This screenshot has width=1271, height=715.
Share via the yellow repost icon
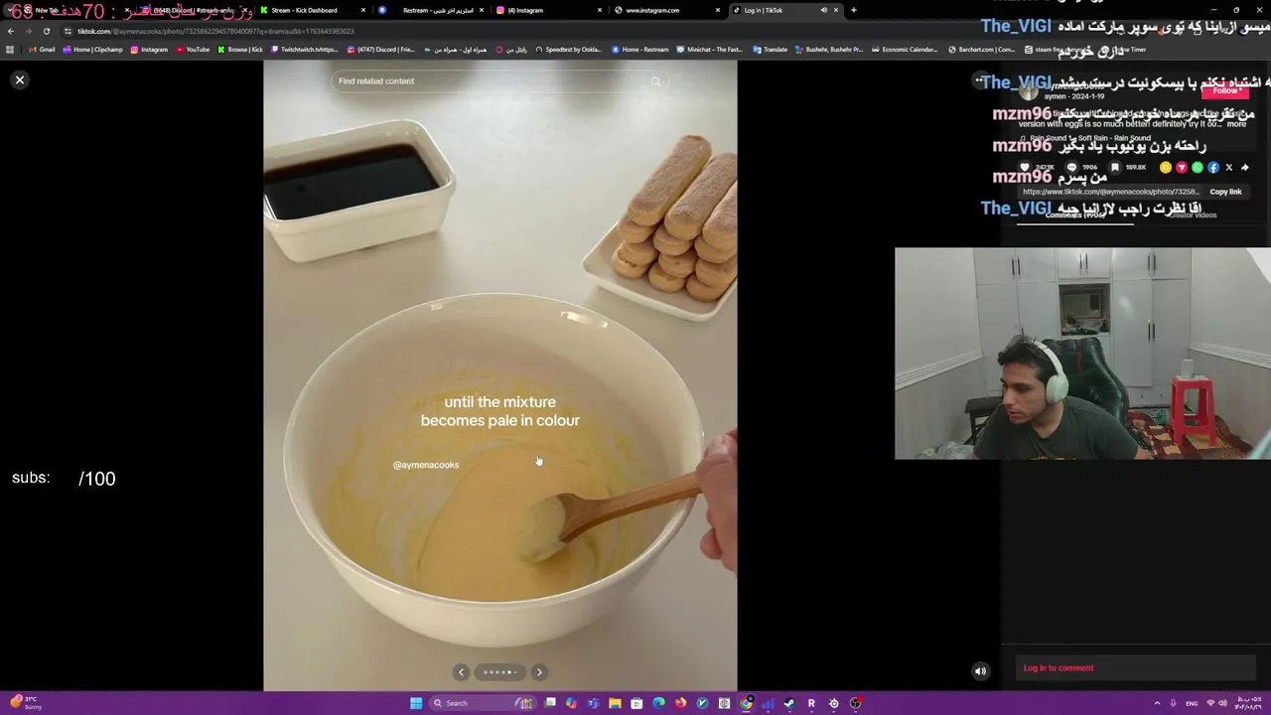coord(1166,168)
